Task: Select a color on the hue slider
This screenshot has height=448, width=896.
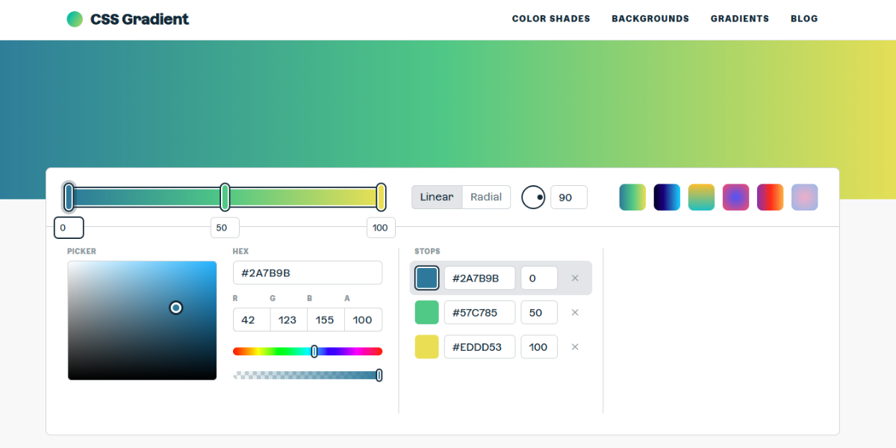Action: 308,350
